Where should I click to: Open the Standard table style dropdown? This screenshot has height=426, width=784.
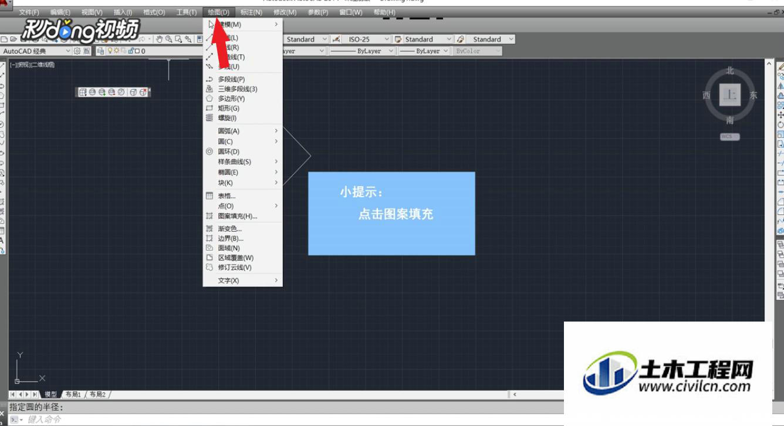point(449,39)
